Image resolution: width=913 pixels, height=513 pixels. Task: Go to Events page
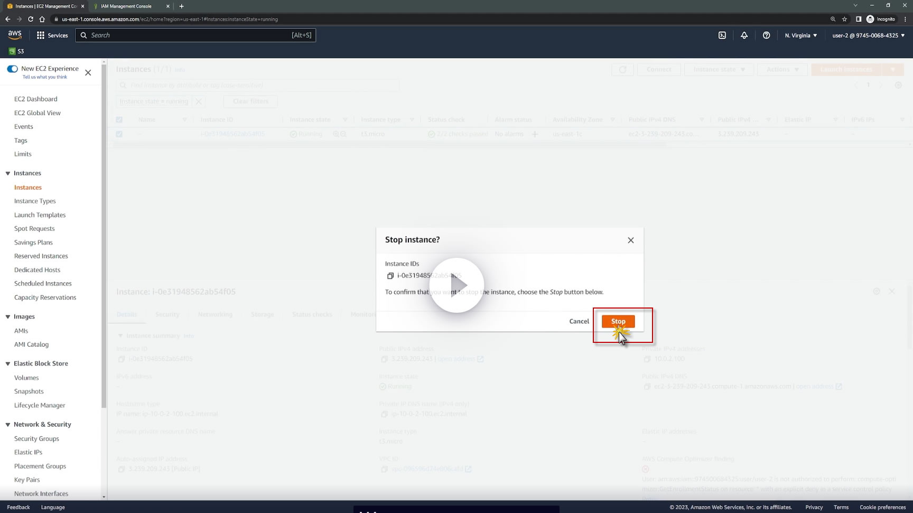coord(24,127)
